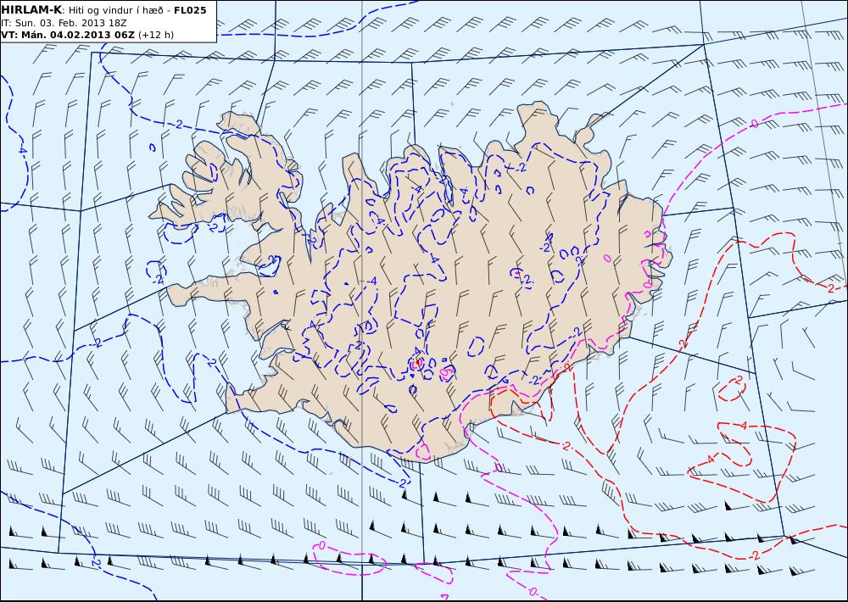Click the 'VT: Mán. 04.02.2013 06Z' valid time
The image size is (848, 602).
pos(68,35)
